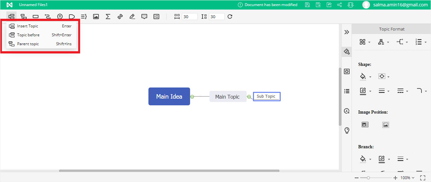431x182 pixels.
Task: Expand the Shape fill color dropdown
Action: coord(370,77)
